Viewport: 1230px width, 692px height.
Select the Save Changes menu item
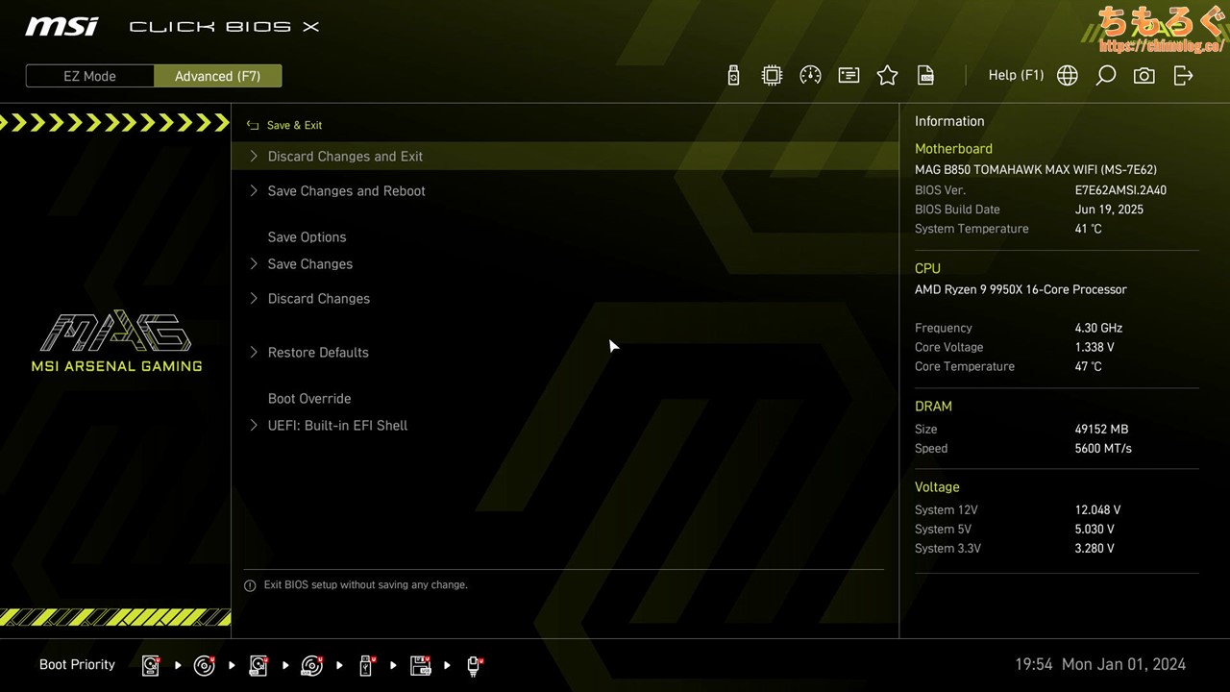tap(309, 264)
